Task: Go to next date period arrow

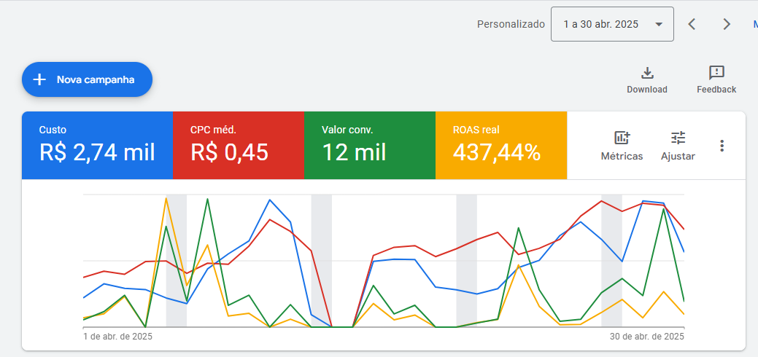Action: coord(726,24)
